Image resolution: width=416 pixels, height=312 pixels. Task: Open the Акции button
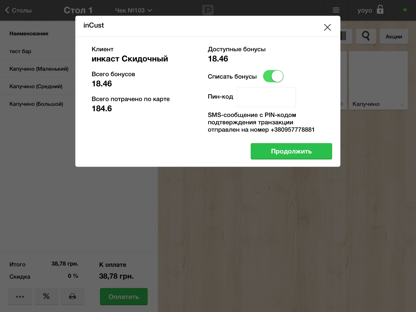[x=394, y=36]
